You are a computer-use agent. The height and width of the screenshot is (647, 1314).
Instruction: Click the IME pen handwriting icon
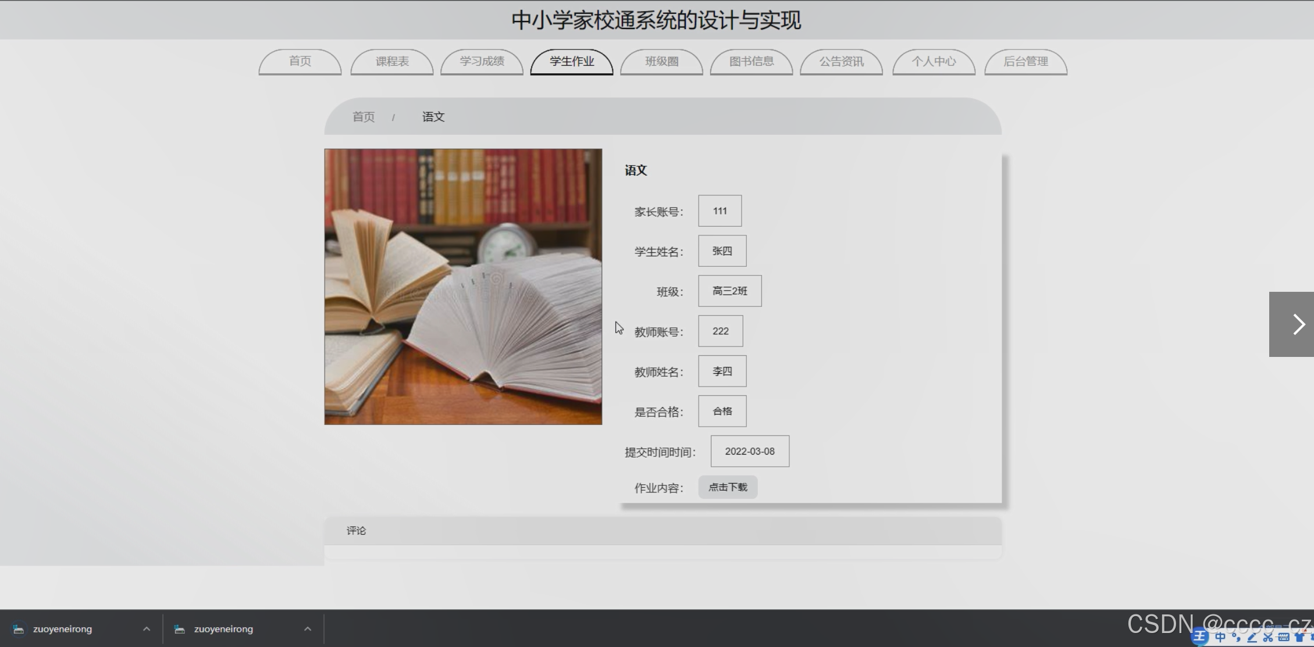point(1252,638)
